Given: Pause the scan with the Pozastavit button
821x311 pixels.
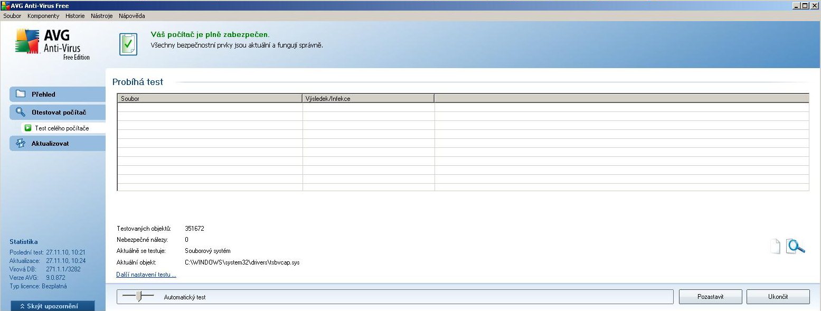Looking at the screenshot, I should 710,297.
